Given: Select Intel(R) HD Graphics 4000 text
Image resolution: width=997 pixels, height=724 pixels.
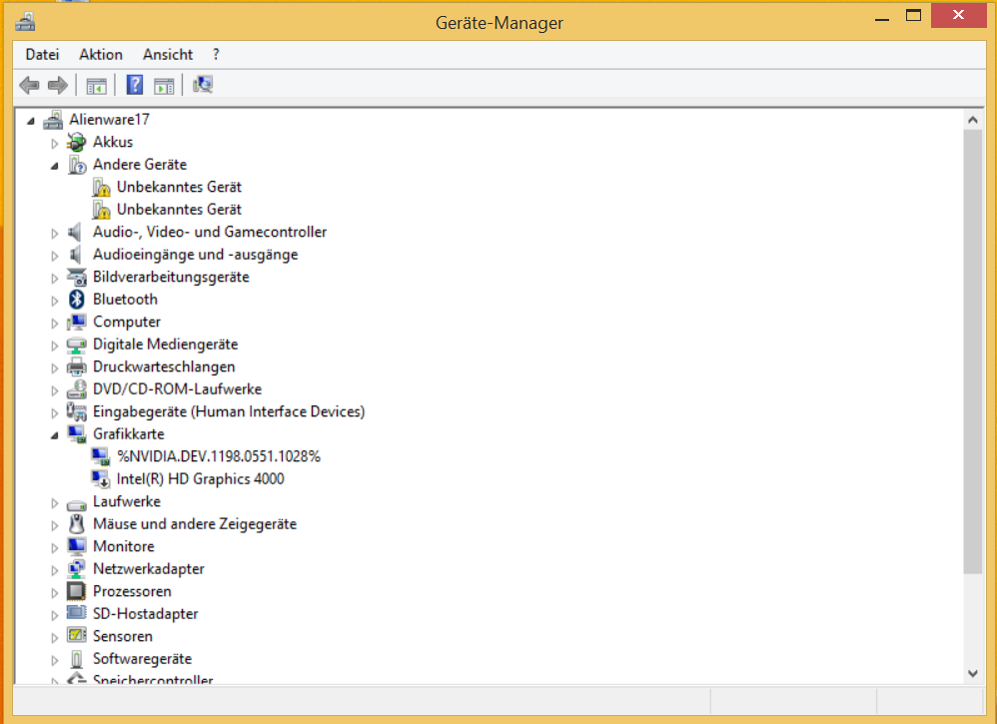Looking at the screenshot, I should pos(200,479).
